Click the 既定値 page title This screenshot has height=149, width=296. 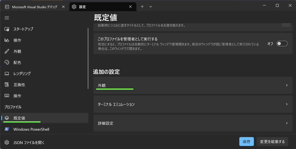[x=106, y=18]
